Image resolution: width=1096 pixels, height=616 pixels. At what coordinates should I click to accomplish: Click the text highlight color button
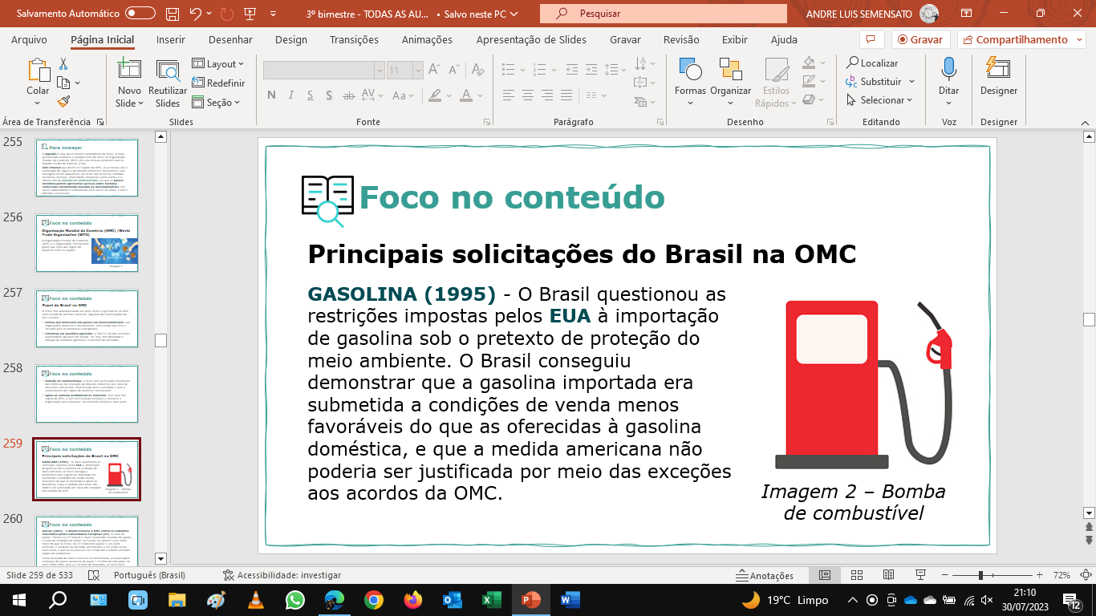coord(436,95)
